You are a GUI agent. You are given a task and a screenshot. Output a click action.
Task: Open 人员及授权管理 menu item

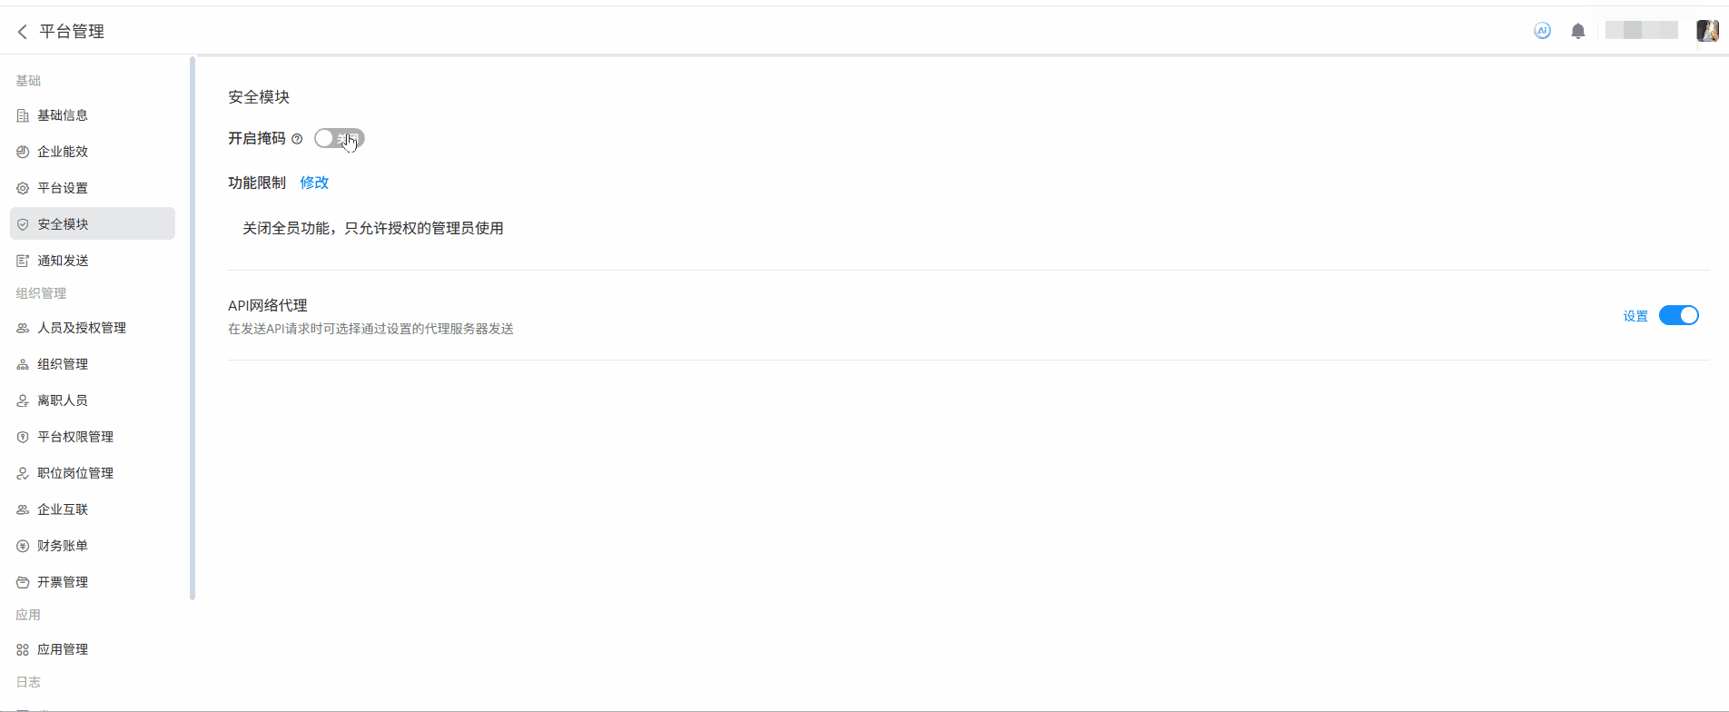coord(82,328)
